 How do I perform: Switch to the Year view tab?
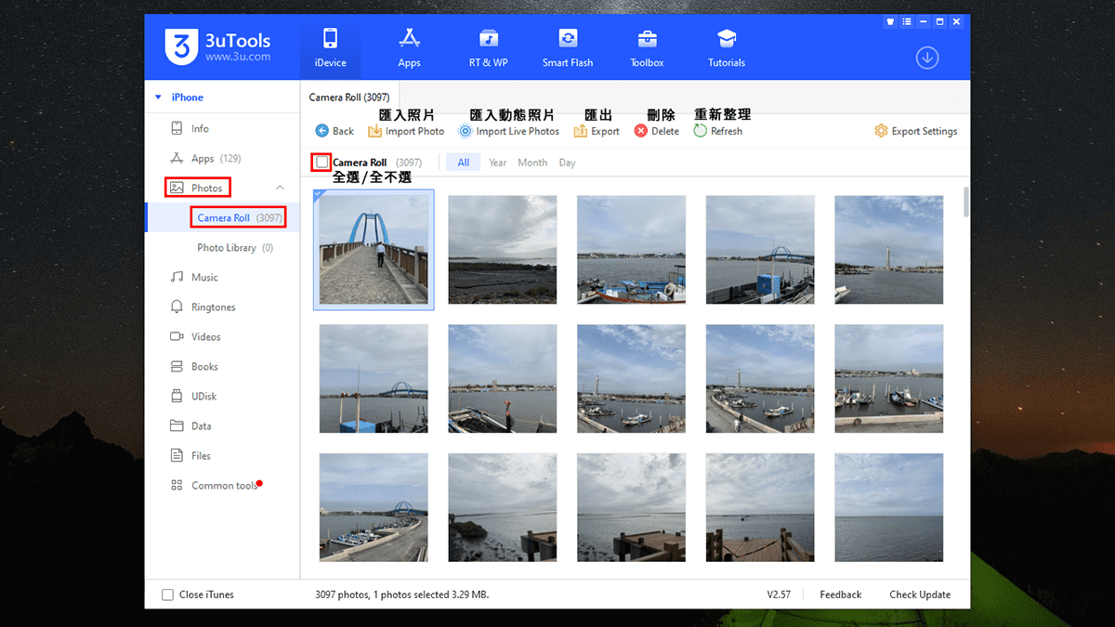498,163
